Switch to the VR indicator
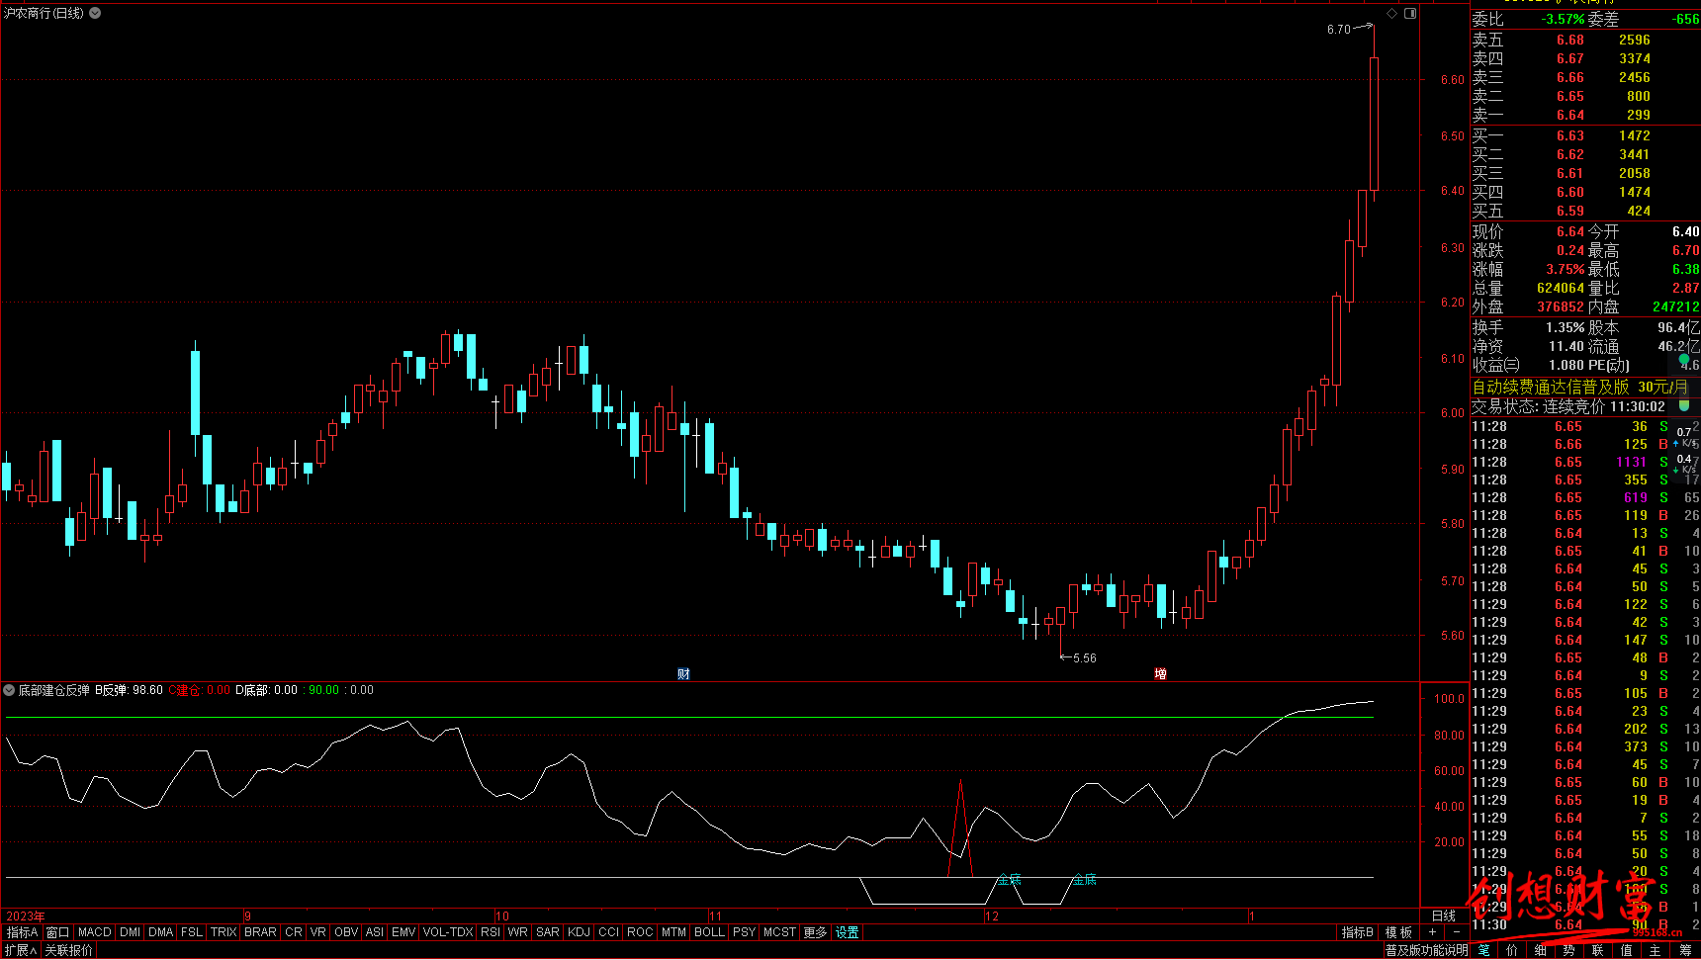The image size is (1701, 960). click(317, 932)
